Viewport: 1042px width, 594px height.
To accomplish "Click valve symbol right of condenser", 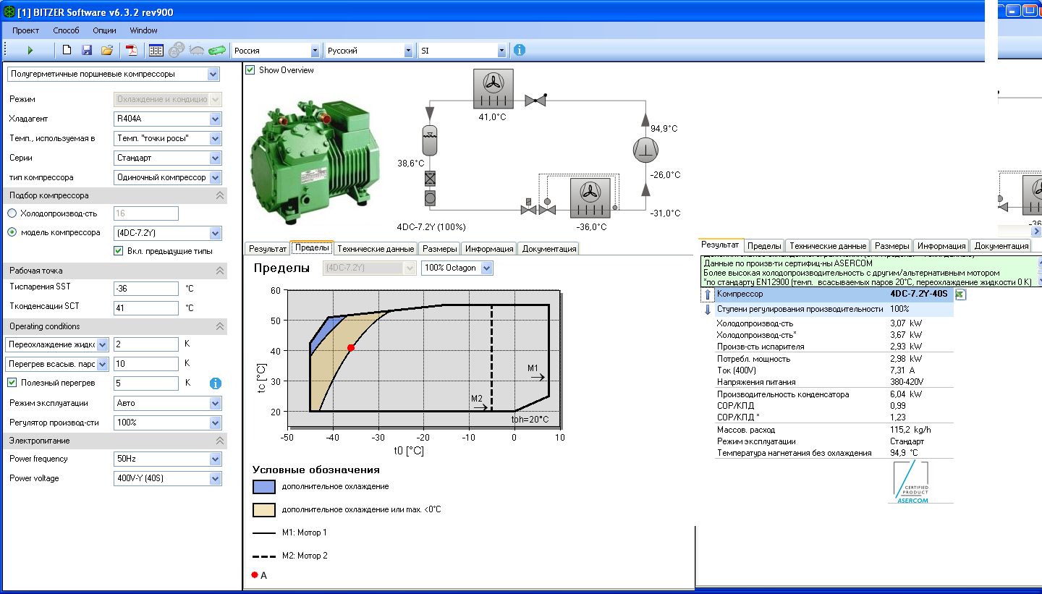I will 535,101.
